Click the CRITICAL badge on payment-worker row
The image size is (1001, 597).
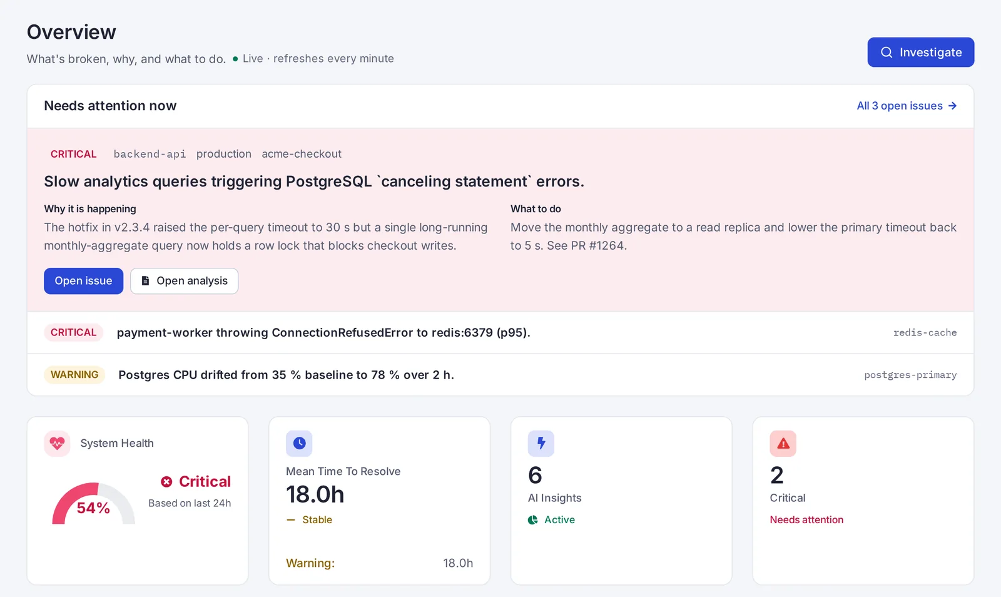click(x=73, y=332)
